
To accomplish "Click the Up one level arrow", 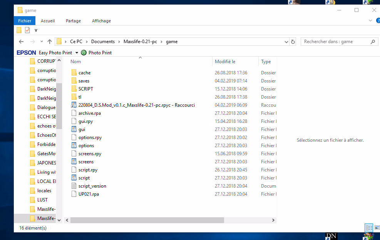I will pos(49,42).
